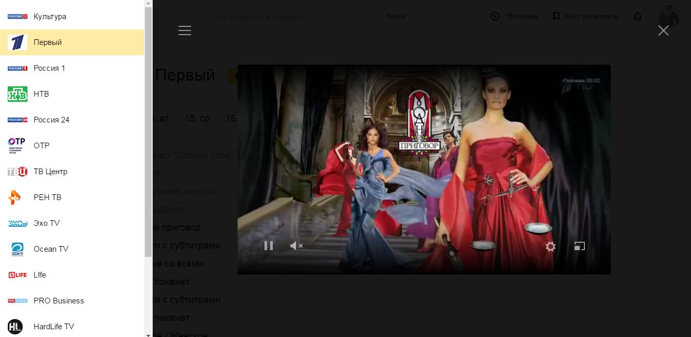691x337 pixels.
Task: Switch to НТВ channel
Action: [x=72, y=94]
